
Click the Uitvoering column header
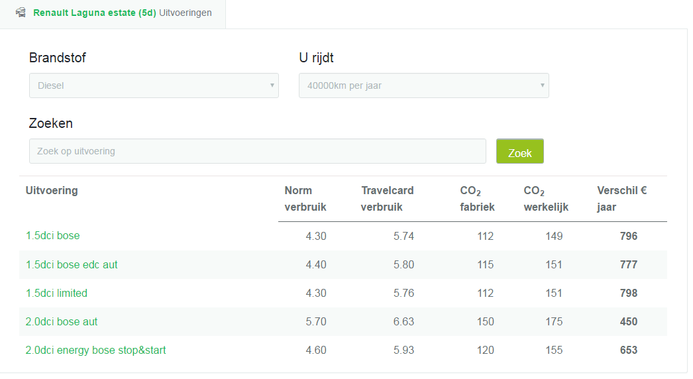(52, 191)
